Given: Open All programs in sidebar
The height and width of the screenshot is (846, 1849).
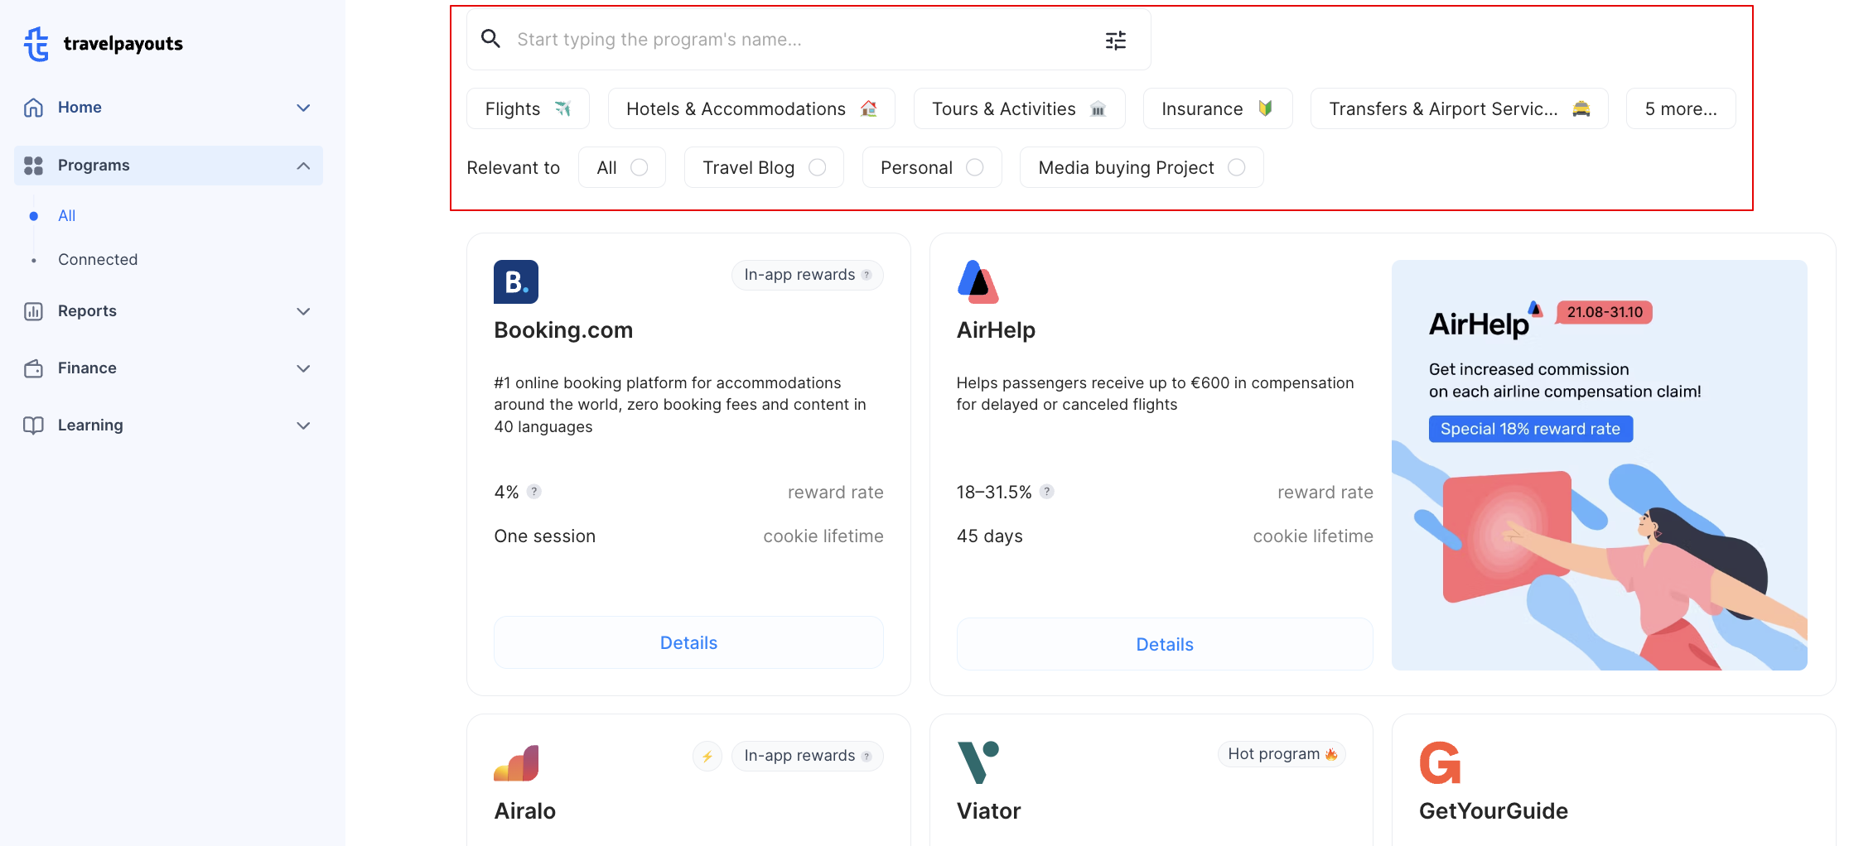Looking at the screenshot, I should [66, 216].
